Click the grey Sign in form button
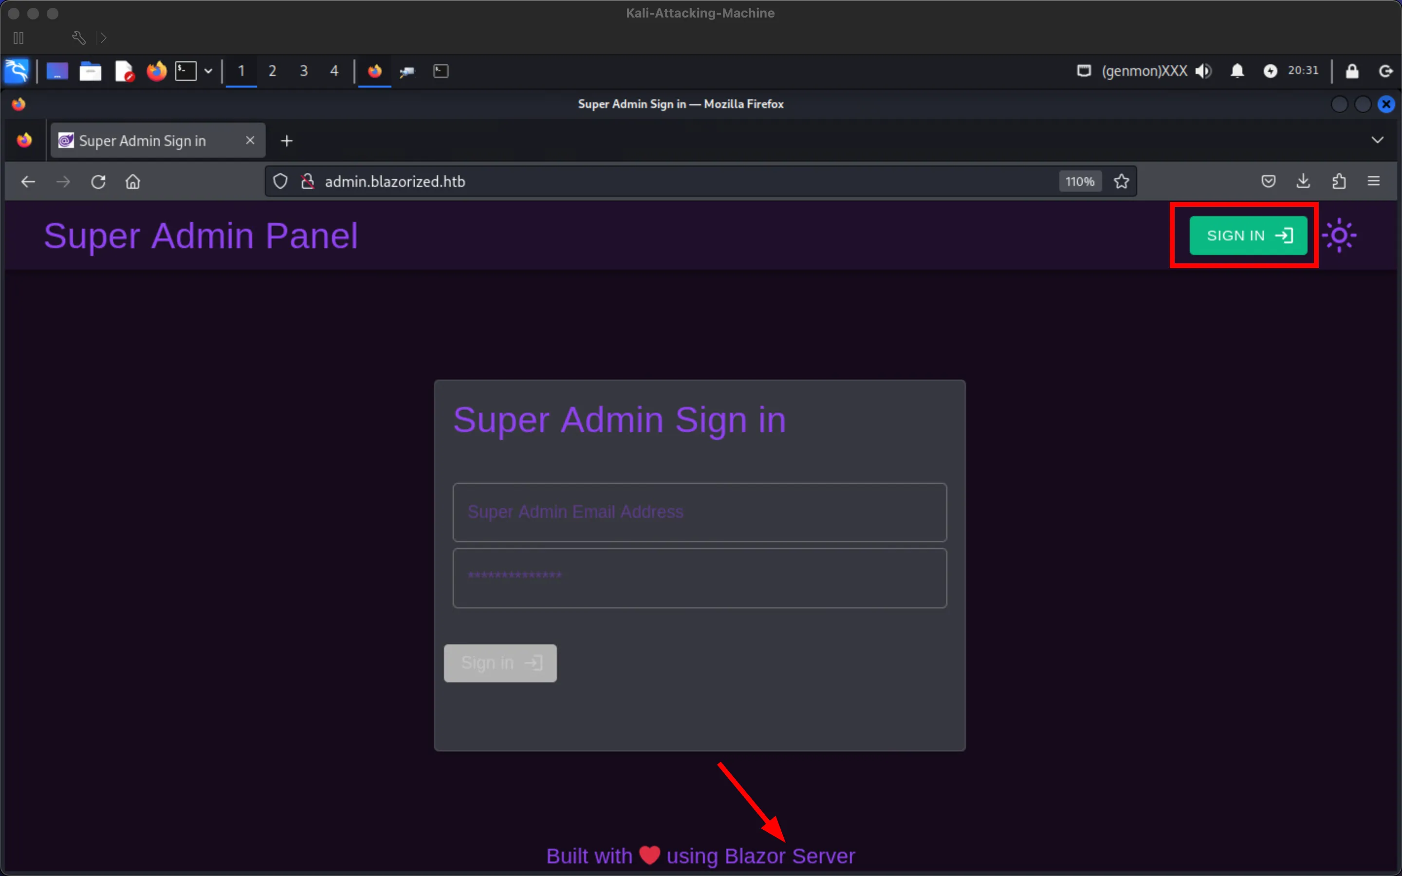This screenshot has width=1402, height=876. (x=500, y=663)
